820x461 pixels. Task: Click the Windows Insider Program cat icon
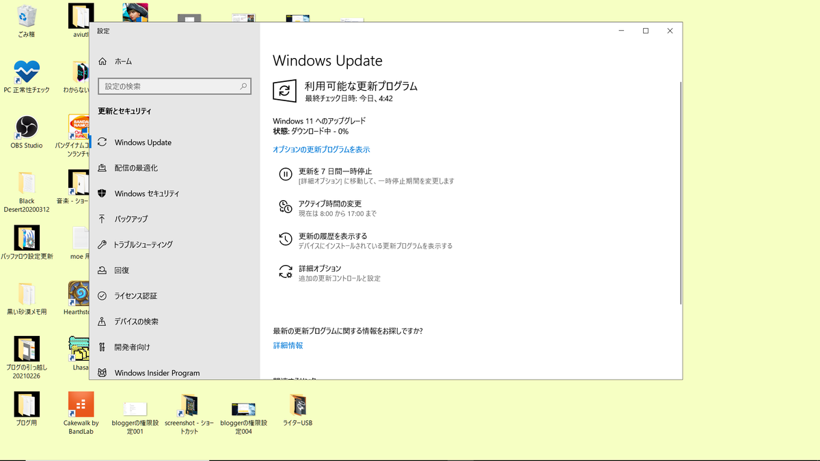(102, 373)
